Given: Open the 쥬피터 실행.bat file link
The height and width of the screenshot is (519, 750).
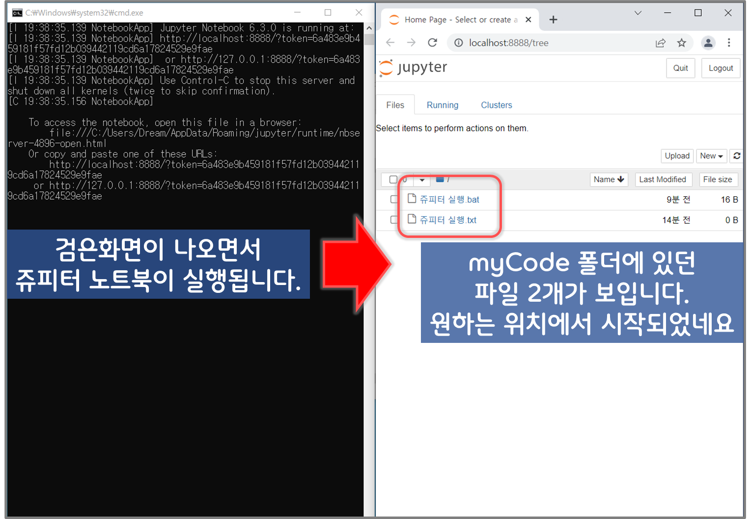Looking at the screenshot, I should (449, 200).
